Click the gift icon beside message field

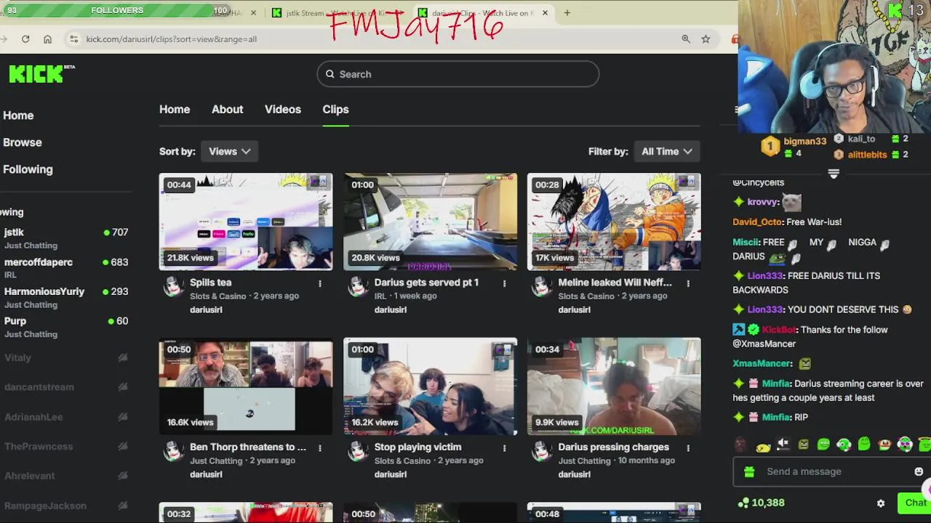click(x=749, y=472)
